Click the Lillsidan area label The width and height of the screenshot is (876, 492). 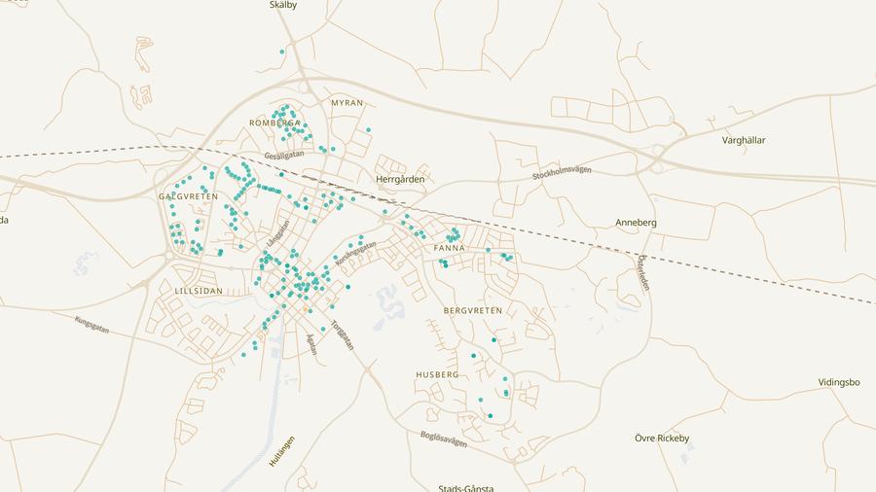199,291
